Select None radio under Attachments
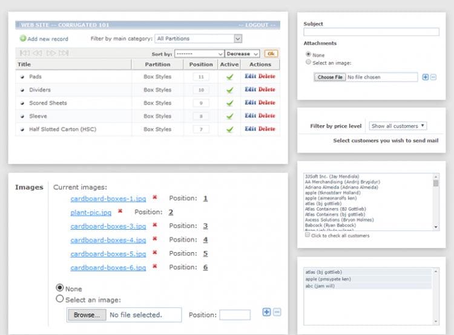The image size is (454, 335). 308,54
